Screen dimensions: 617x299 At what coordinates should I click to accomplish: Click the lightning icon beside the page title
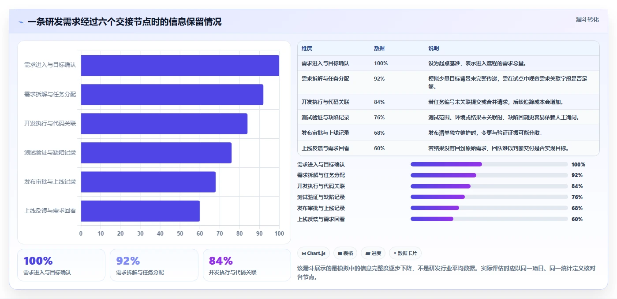[21, 22]
